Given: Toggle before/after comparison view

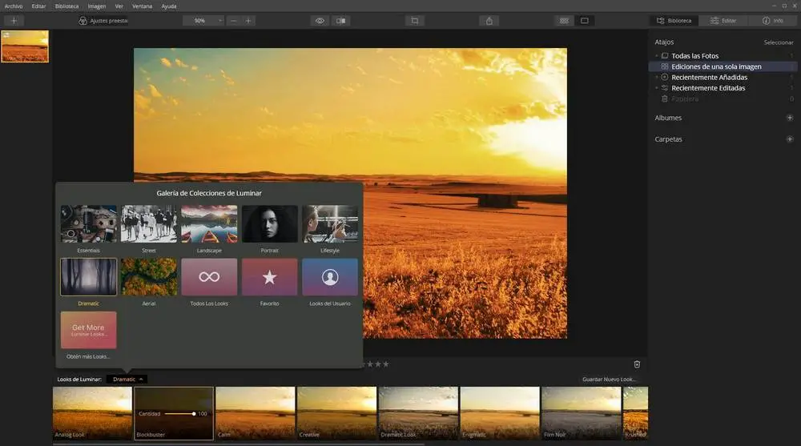Looking at the screenshot, I should tap(341, 21).
